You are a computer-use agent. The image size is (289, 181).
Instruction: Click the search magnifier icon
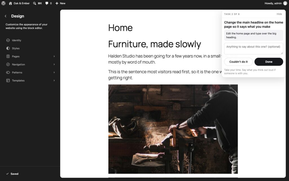[34, 3]
